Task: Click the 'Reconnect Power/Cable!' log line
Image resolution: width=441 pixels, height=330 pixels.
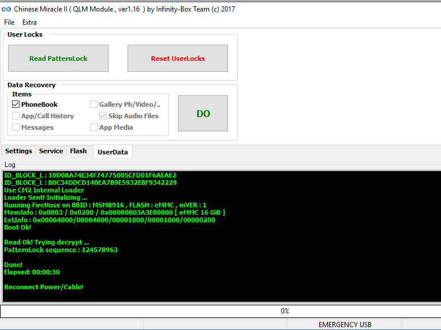Action: point(44,287)
